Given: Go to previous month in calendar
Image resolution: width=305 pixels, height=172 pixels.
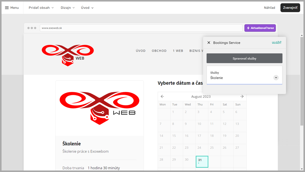Looking at the screenshot, I should click(x=162, y=97).
